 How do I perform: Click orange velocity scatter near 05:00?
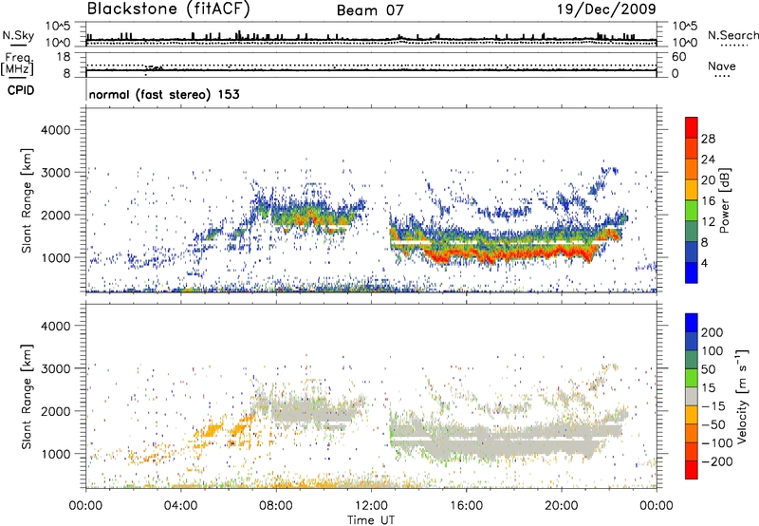pos(213,430)
